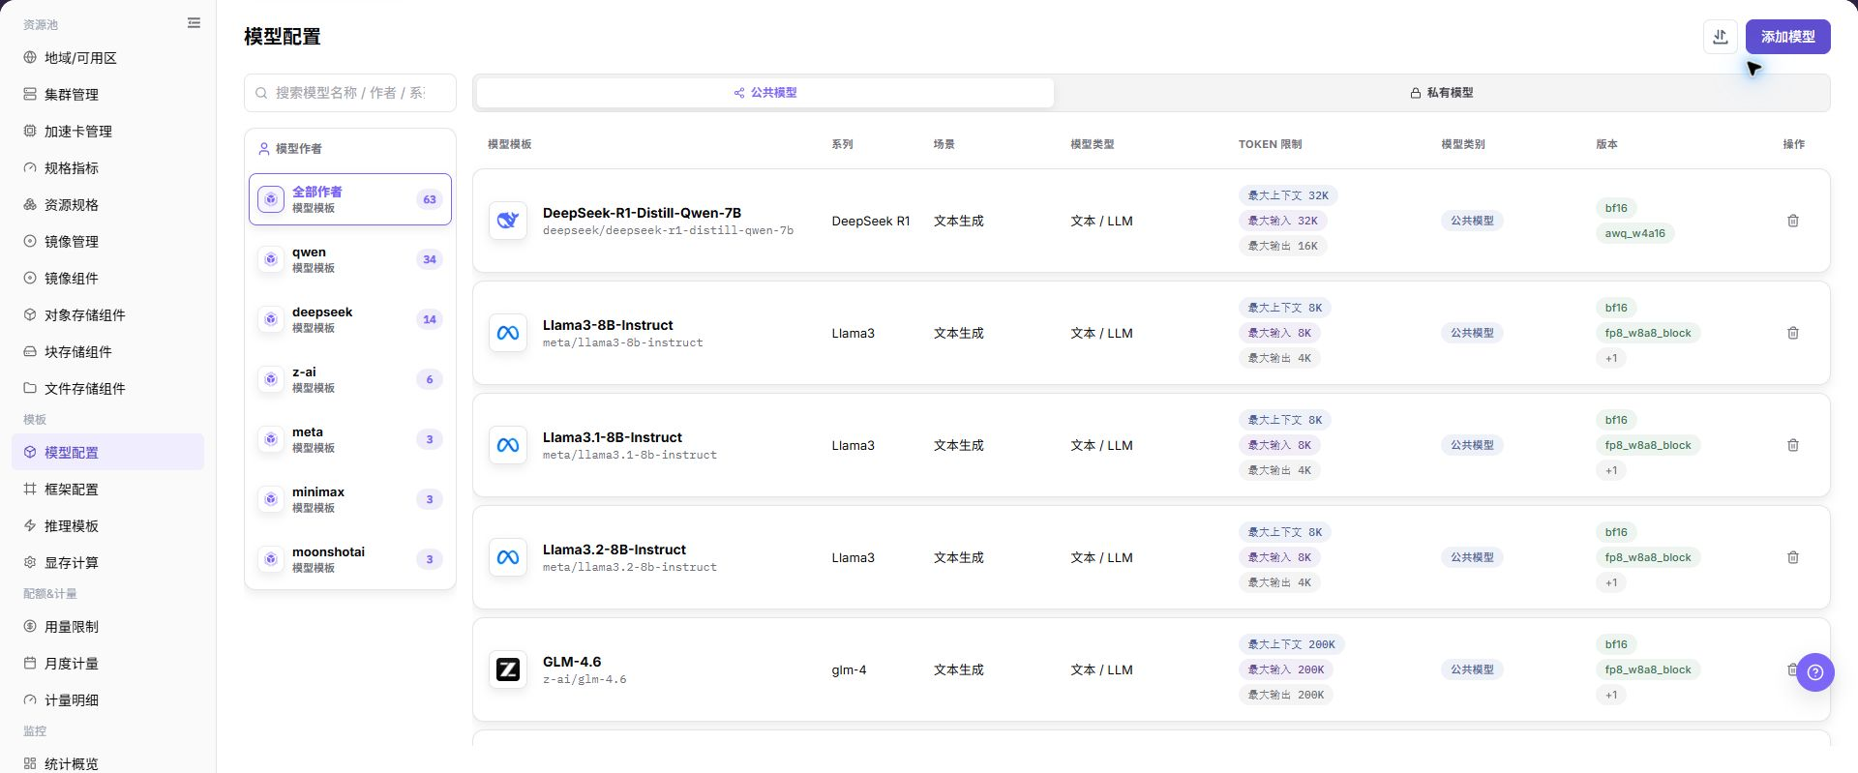Open Llama3-8B-Instruct model name

pos(608,325)
